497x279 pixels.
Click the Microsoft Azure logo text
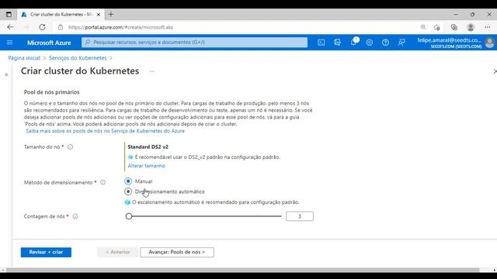point(49,43)
